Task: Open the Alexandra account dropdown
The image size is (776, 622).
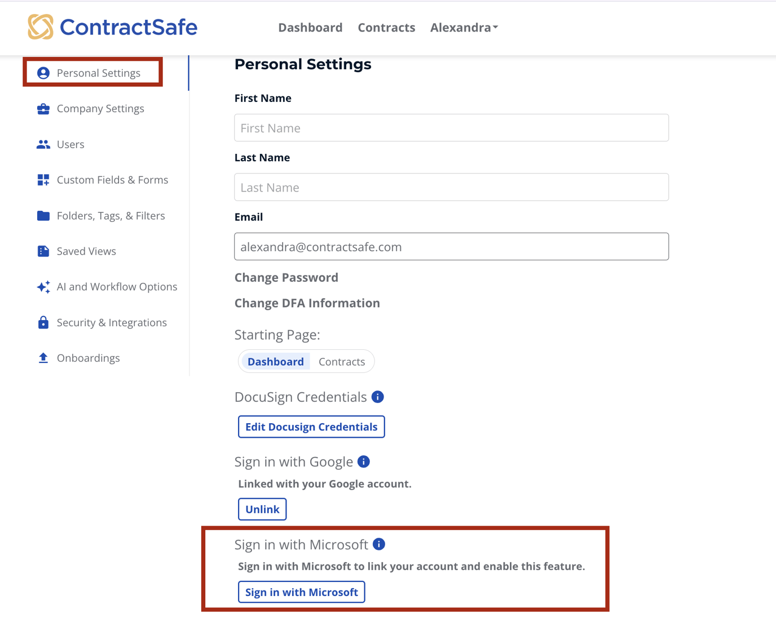Action: 464,27
